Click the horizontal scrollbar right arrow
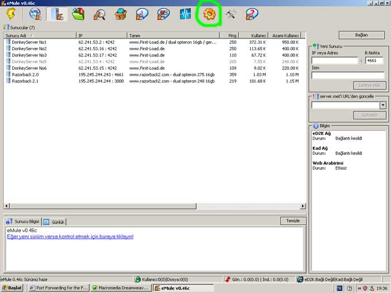The width and height of the screenshot is (391, 293). 303,206
